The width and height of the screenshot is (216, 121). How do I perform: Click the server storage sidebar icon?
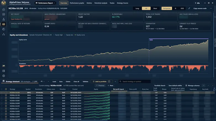(4, 71)
